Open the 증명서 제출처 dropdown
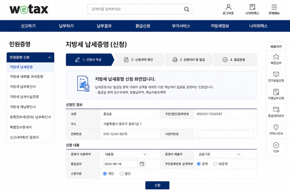The image size is (290, 193). [219, 154]
